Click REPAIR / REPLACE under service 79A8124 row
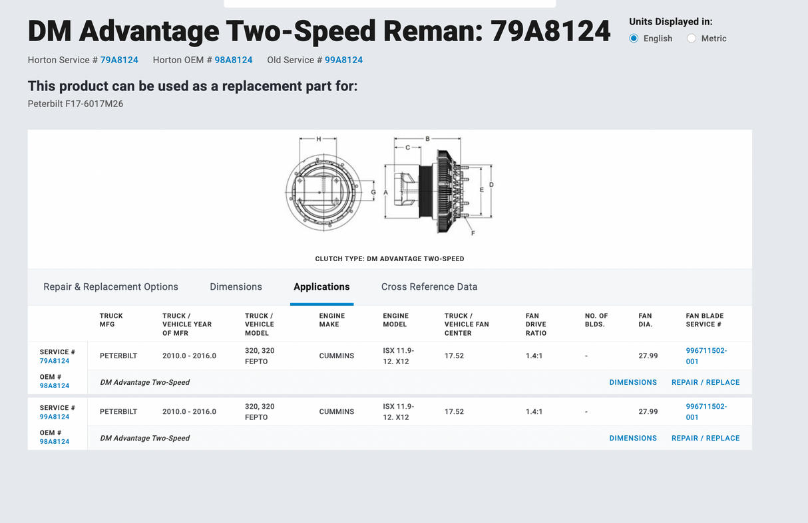The width and height of the screenshot is (808, 523). coord(706,382)
